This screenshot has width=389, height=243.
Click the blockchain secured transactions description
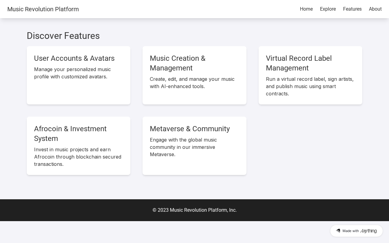pyautogui.click(x=77, y=157)
